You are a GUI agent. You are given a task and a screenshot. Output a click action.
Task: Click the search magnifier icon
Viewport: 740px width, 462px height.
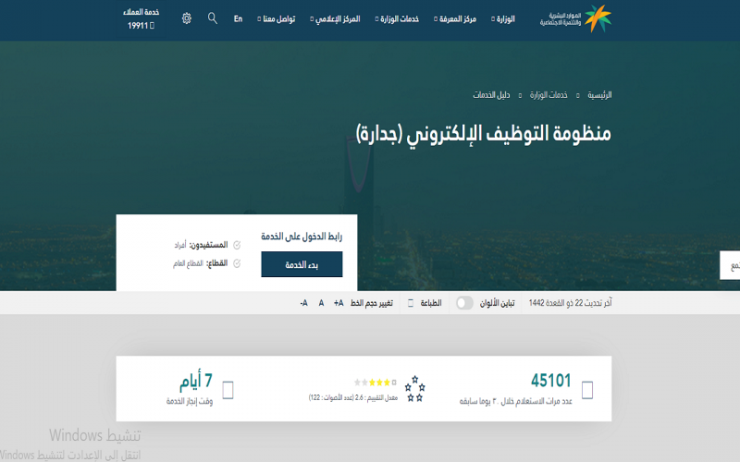(213, 18)
